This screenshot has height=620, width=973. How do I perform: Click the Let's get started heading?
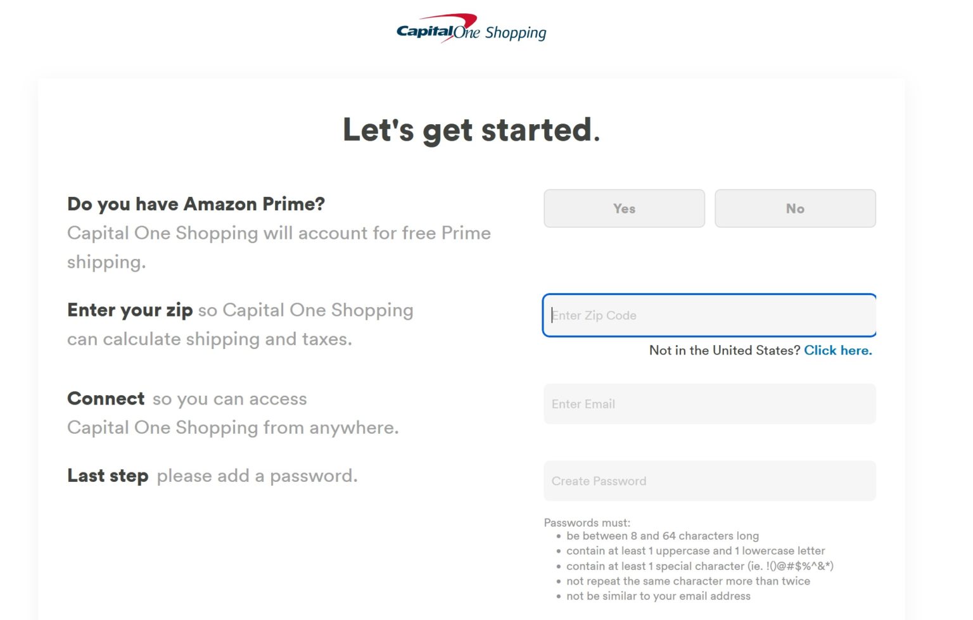click(471, 130)
